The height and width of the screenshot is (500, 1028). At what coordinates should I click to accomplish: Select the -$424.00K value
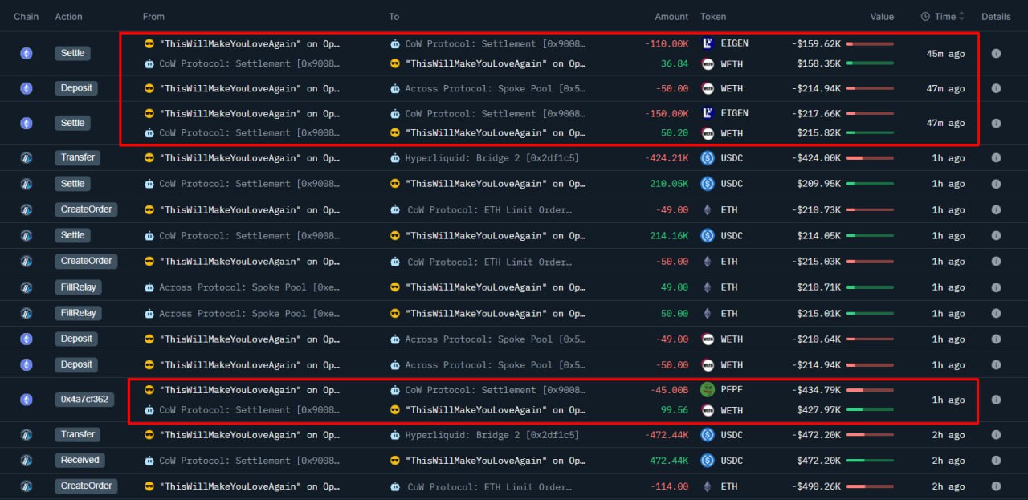pyautogui.click(x=816, y=158)
